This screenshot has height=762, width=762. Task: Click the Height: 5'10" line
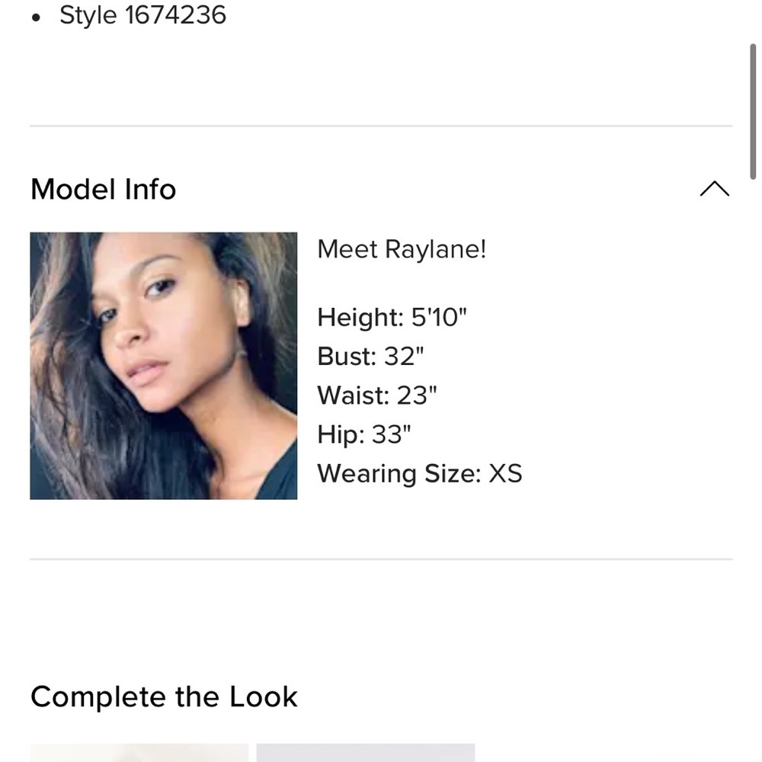click(x=392, y=317)
